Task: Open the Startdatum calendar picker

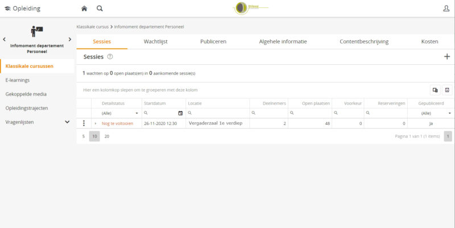Action: [x=180, y=113]
